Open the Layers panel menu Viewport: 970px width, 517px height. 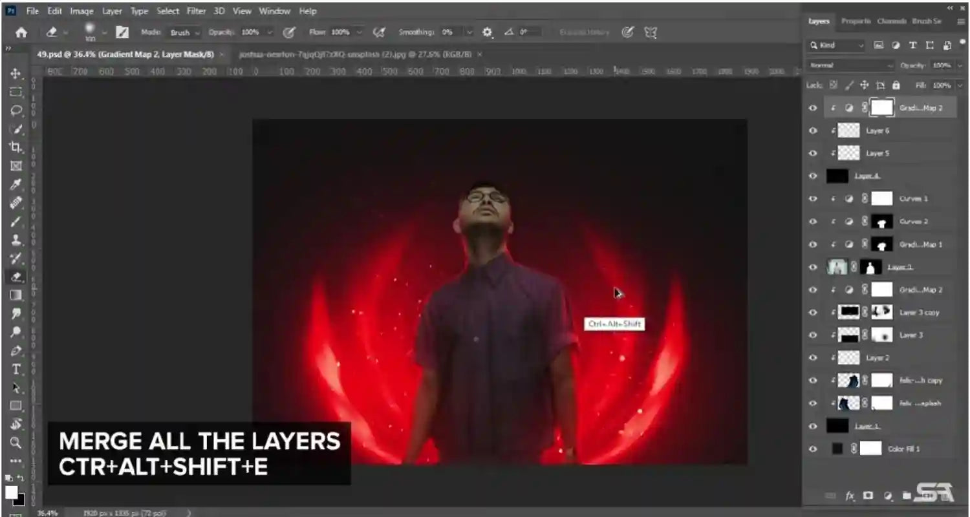pyautogui.click(x=961, y=21)
